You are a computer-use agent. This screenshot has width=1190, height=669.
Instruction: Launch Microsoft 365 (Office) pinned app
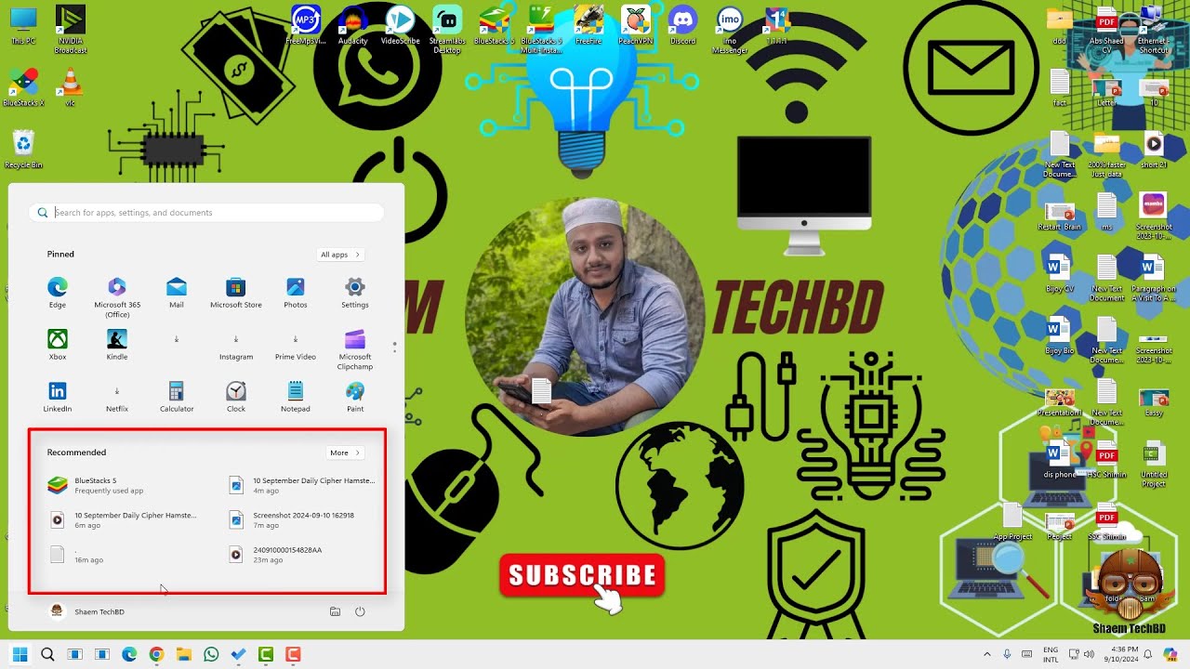tap(117, 297)
